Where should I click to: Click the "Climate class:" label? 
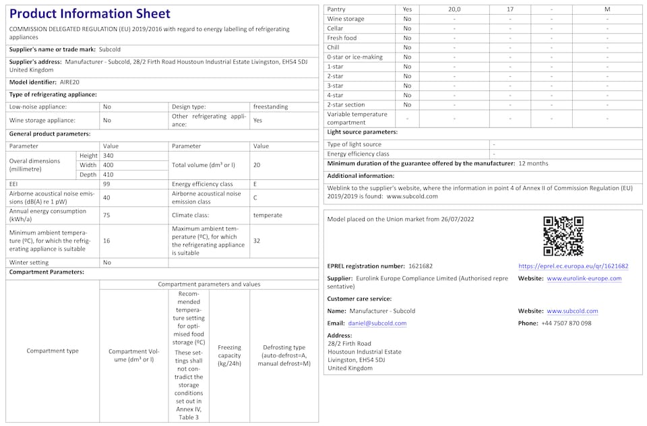[x=190, y=215]
